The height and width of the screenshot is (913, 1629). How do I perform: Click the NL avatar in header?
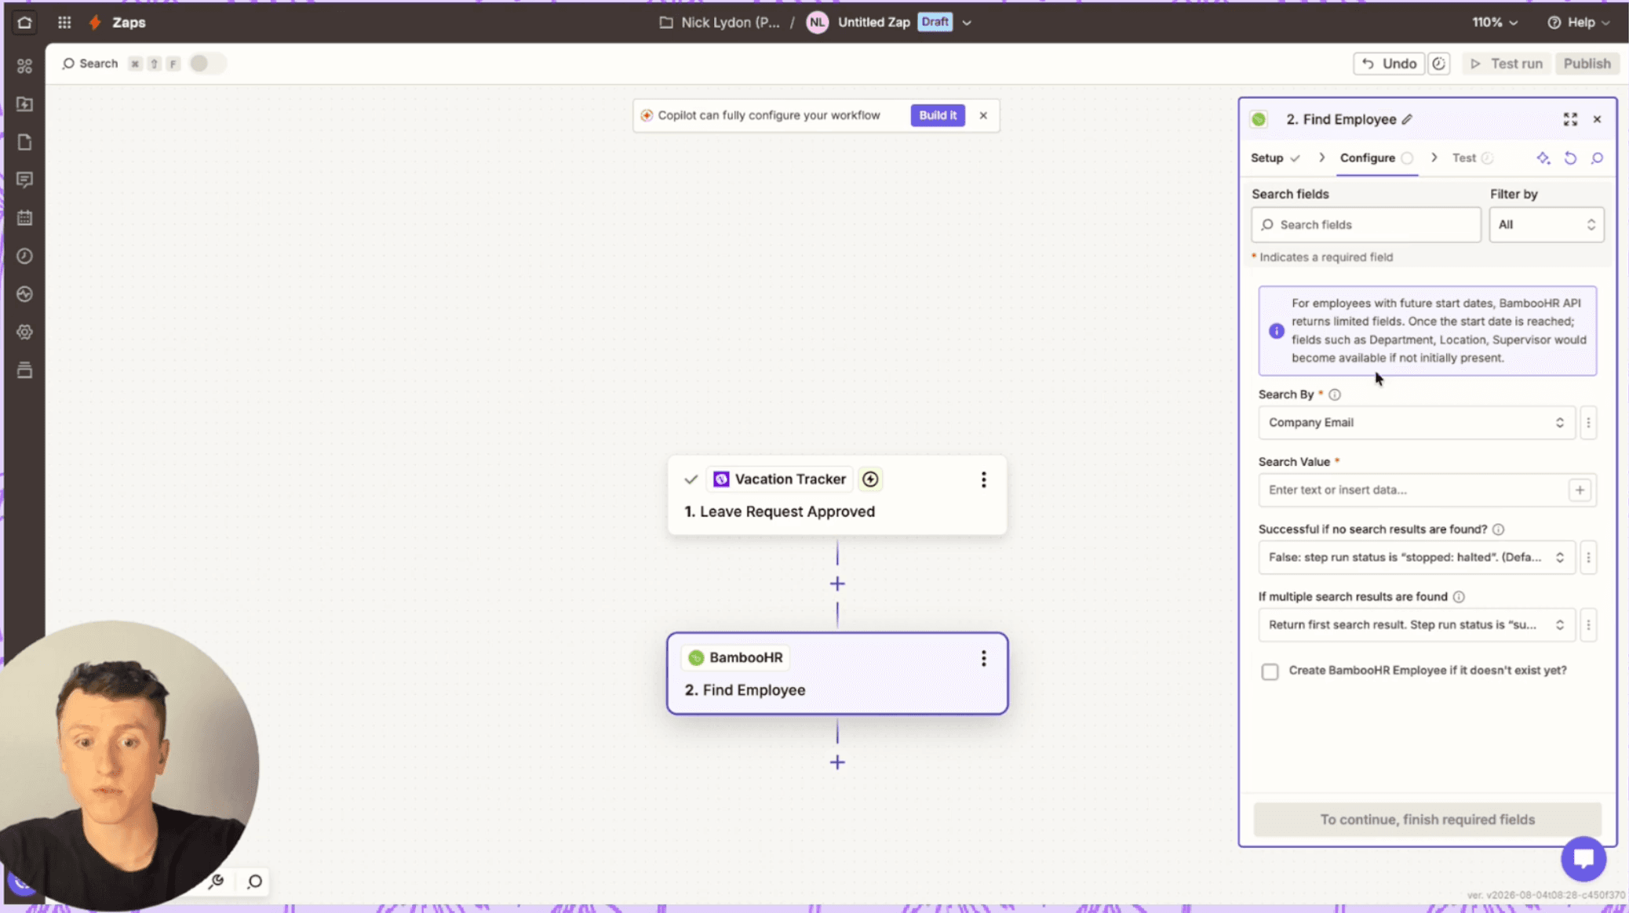coord(818,23)
